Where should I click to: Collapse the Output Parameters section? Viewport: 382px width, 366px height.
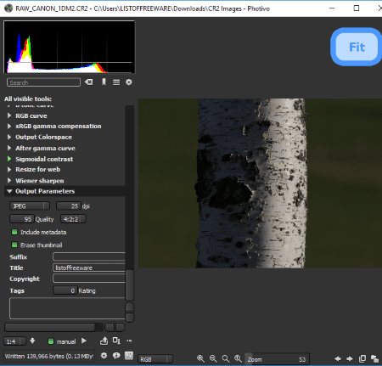tap(9, 191)
